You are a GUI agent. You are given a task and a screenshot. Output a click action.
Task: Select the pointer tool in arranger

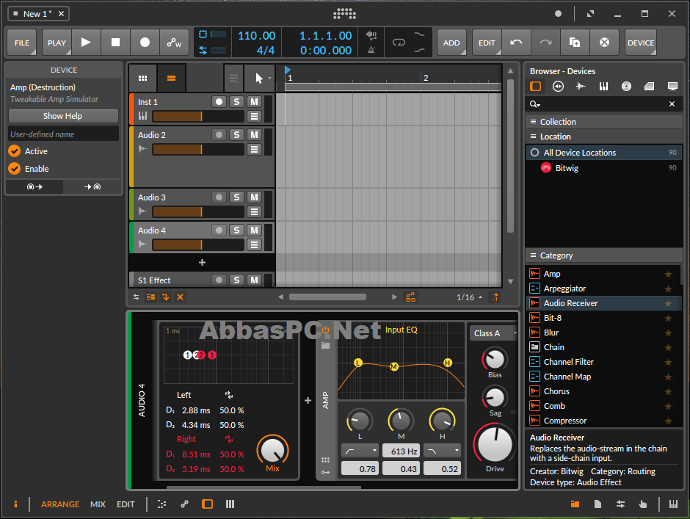coord(259,78)
